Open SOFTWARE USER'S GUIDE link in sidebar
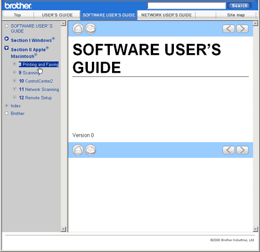 (32, 28)
